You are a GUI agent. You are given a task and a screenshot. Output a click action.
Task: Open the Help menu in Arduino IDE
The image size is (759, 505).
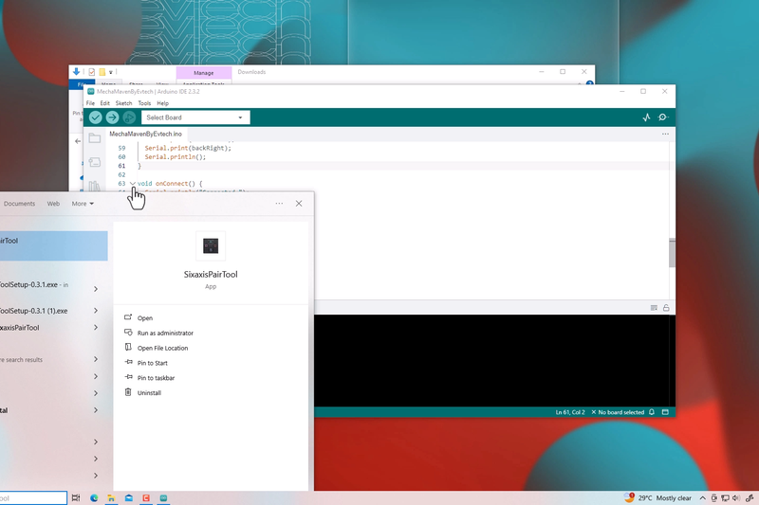point(162,103)
